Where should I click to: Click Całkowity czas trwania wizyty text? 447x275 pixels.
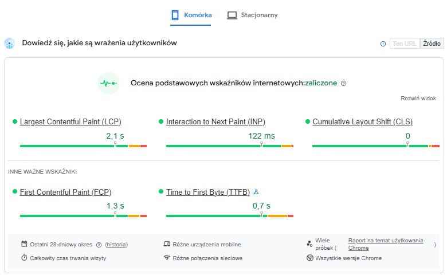(68, 258)
